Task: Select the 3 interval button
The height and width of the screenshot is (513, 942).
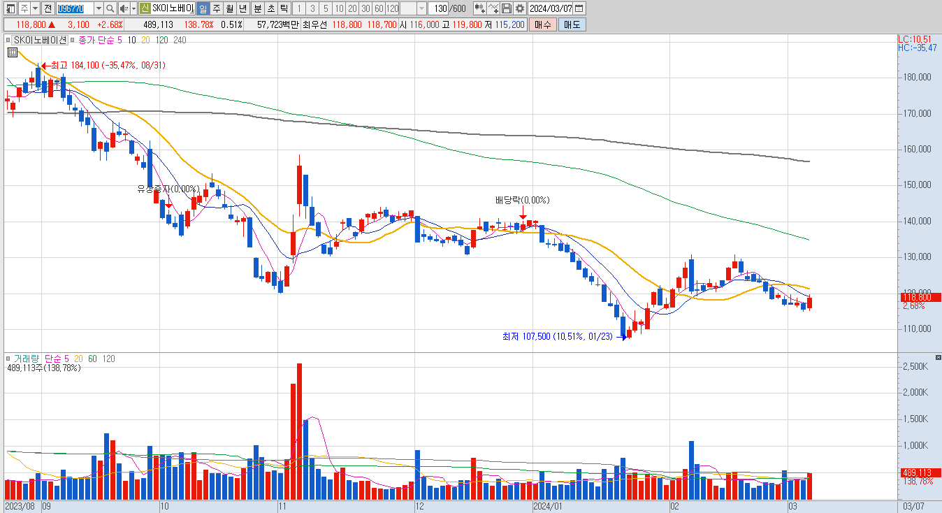Action: [x=312, y=8]
